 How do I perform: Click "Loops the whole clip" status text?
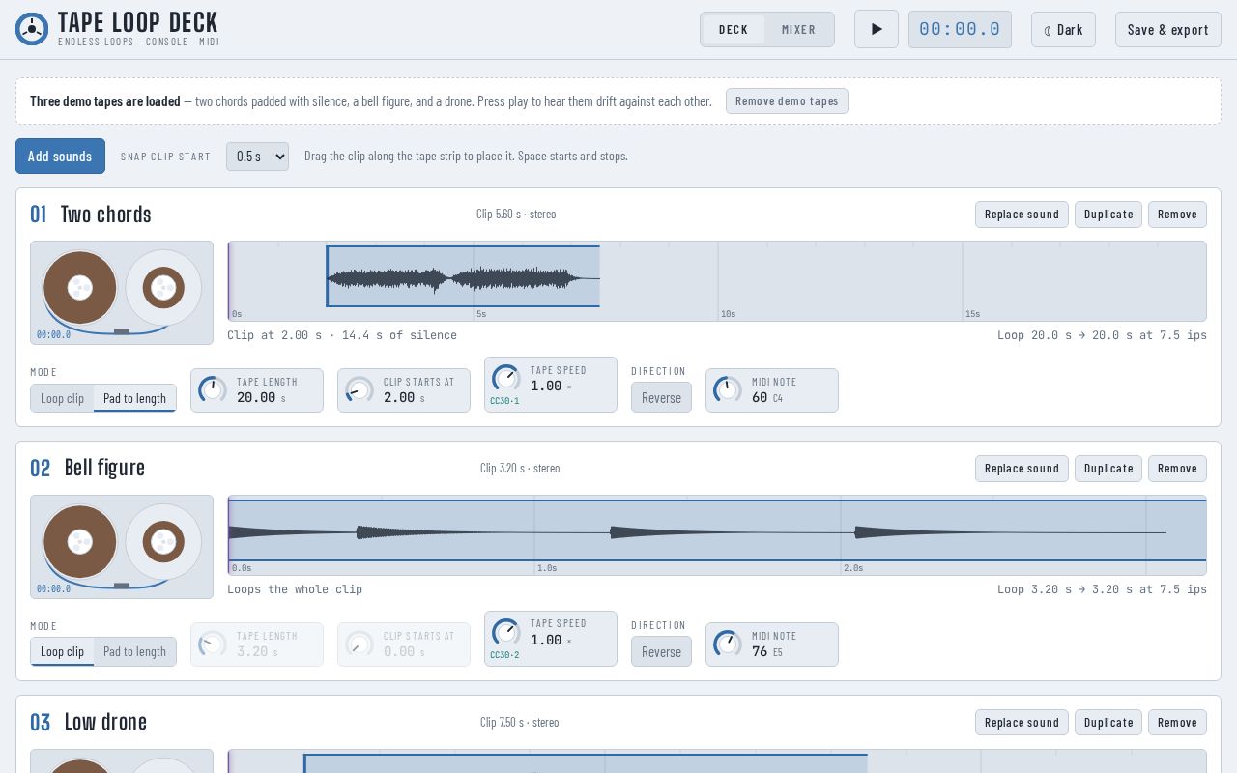tap(295, 589)
